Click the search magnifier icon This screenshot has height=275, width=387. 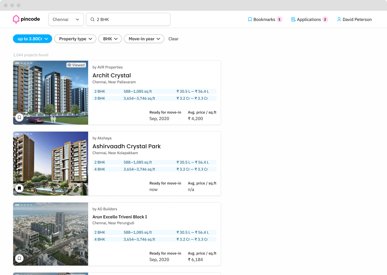point(92,19)
